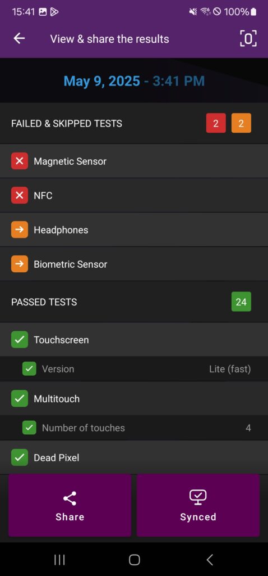The height and width of the screenshot is (576, 268).
Task: Click the Share button label
Action: click(70, 517)
